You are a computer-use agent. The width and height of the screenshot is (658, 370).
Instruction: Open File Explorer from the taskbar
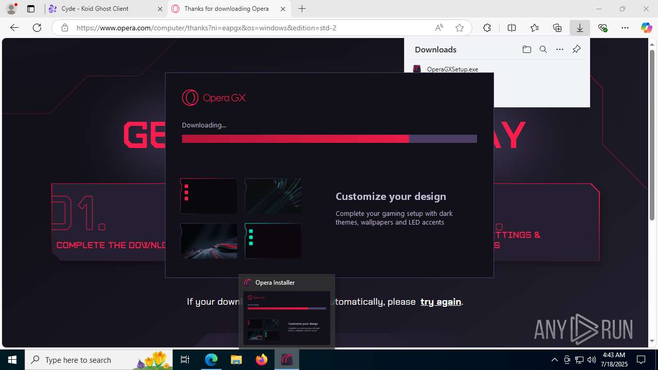click(236, 360)
